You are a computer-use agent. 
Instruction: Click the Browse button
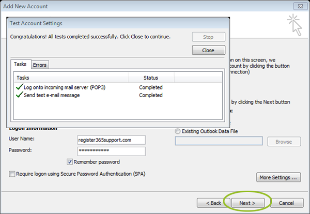(284, 142)
